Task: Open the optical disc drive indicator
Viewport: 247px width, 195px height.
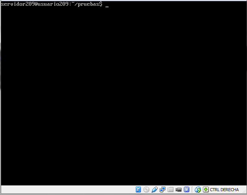Action: coord(146,190)
